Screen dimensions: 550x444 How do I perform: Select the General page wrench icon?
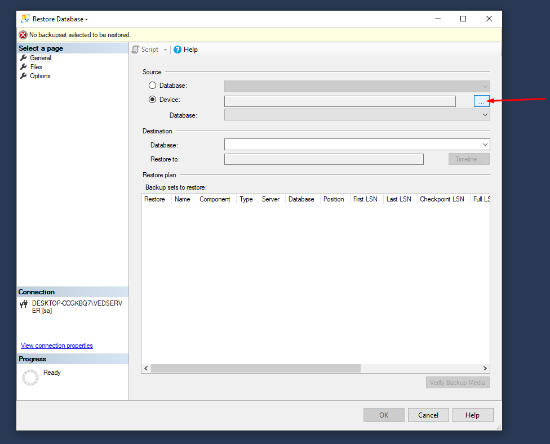coord(24,58)
